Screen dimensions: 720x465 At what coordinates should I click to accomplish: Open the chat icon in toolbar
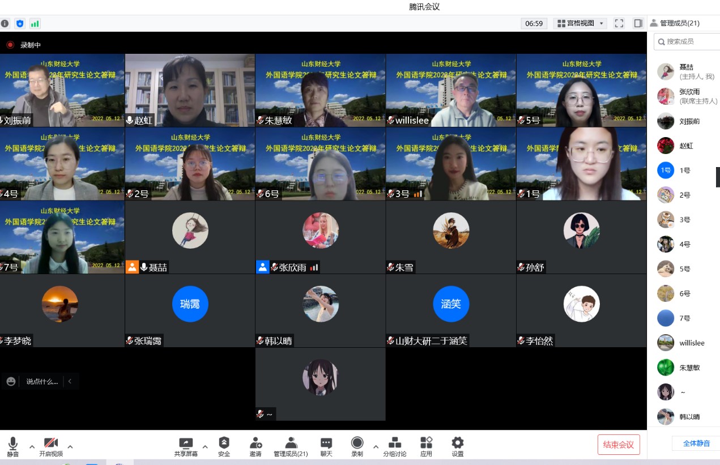click(x=326, y=443)
